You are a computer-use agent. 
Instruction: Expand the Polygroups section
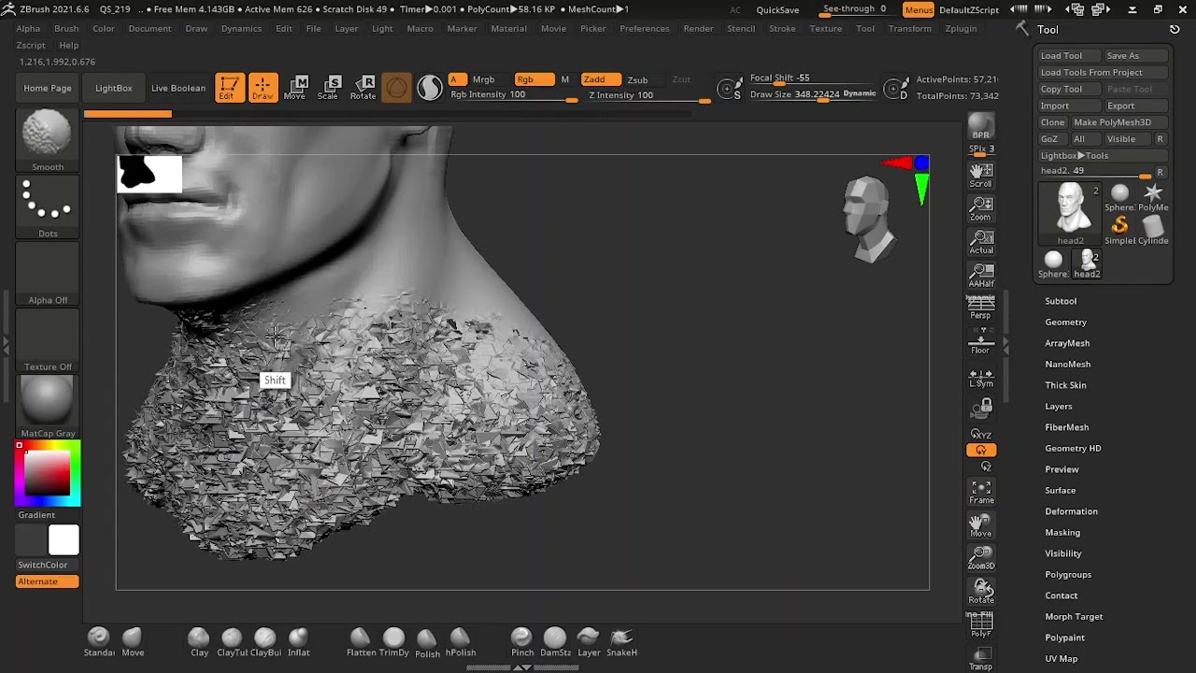tap(1068, 574)
